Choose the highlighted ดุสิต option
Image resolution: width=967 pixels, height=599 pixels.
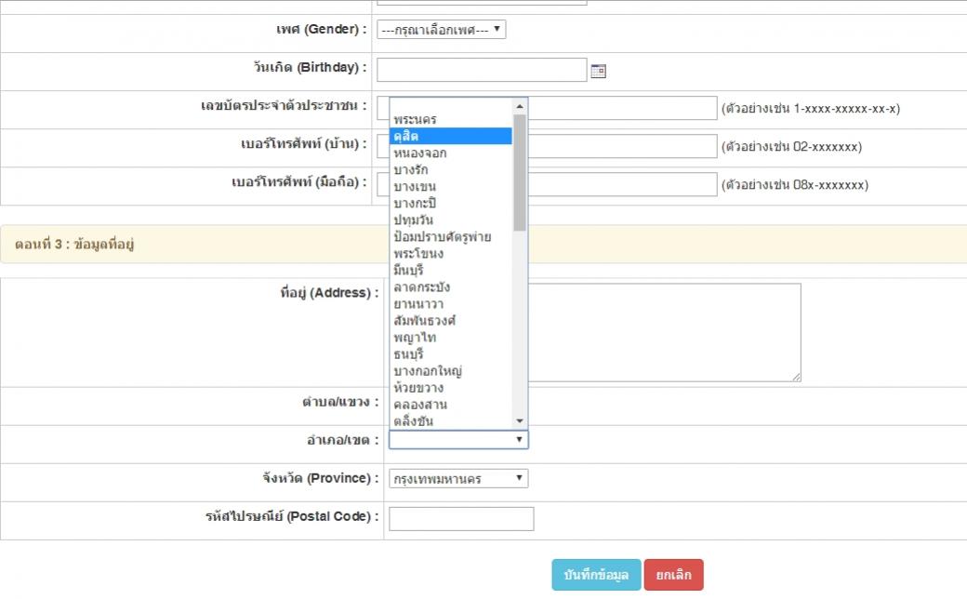450,137
